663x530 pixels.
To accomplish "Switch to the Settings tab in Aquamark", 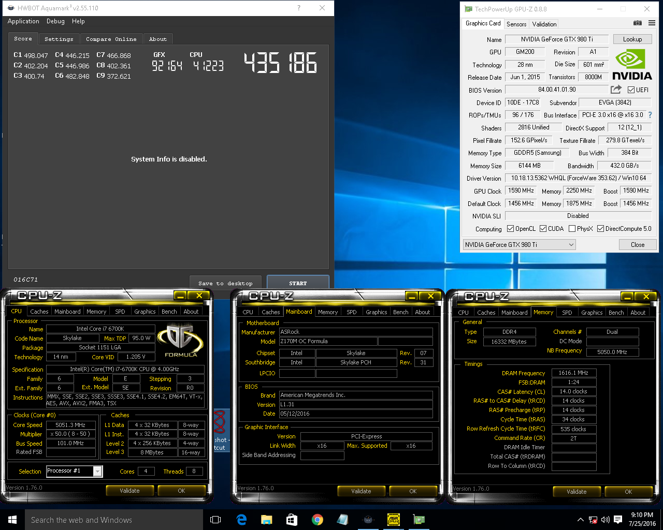I will click(59, 39).
